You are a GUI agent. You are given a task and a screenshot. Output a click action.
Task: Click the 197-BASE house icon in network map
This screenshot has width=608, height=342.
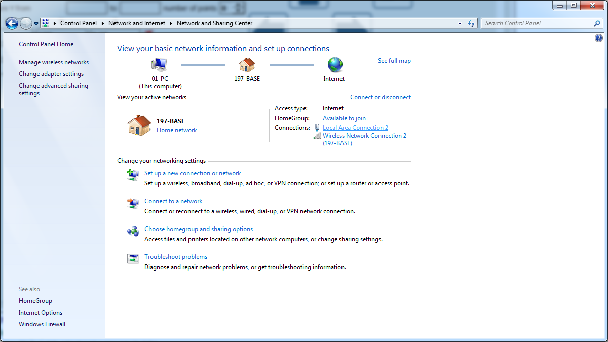pos(247,65)
